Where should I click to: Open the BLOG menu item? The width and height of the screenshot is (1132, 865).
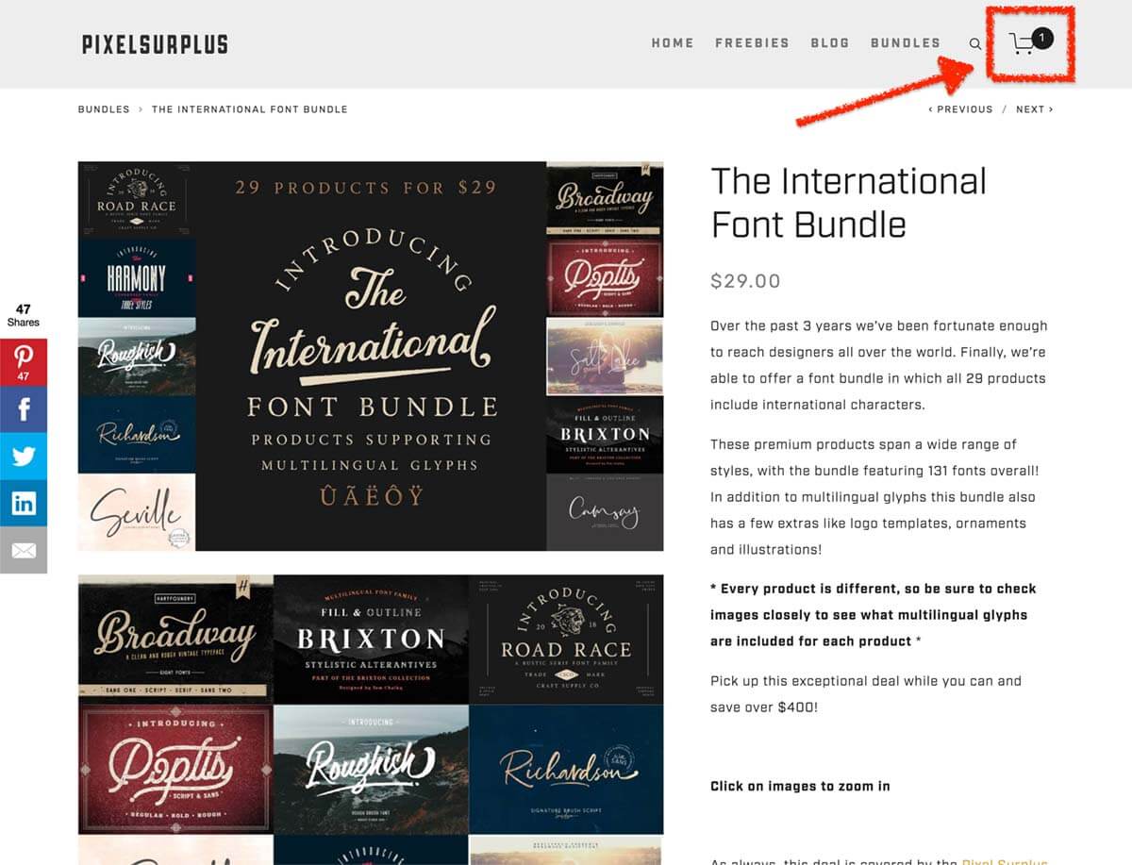pos(830,43)
